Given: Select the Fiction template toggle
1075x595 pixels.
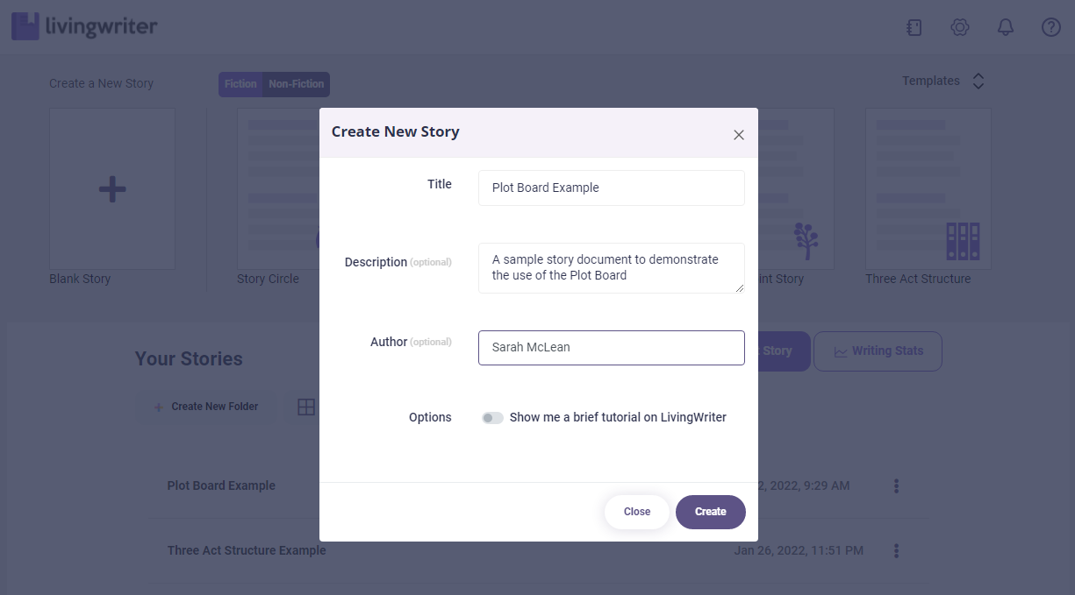Looking at the screenshot, I should [240, 84].
